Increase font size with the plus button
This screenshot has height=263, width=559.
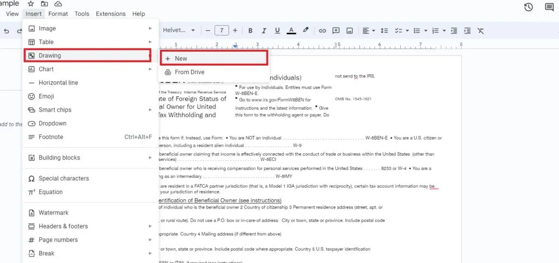(235, 31)
